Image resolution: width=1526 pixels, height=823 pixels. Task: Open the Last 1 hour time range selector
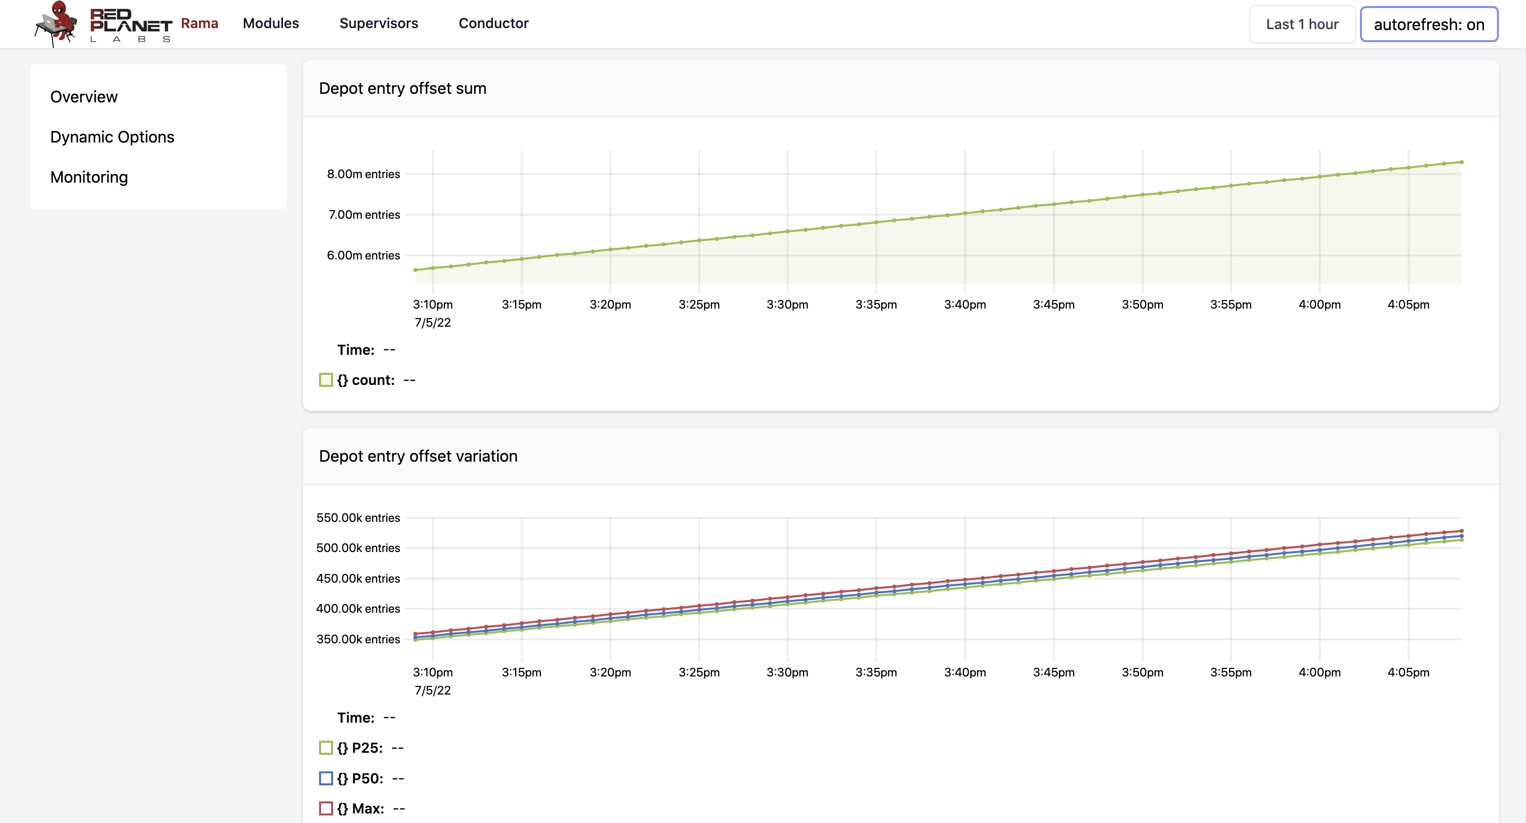pyautogui.click(x=1302, y=24)
